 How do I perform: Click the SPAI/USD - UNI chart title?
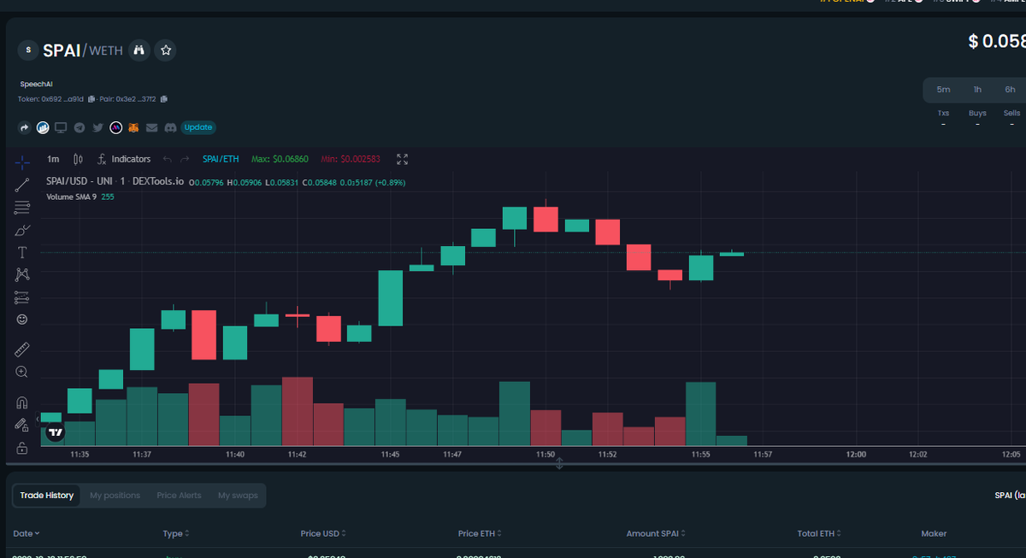click(115, 182)
